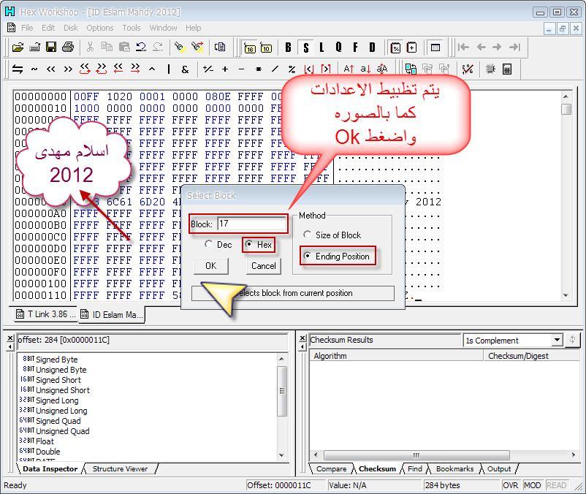Switch to T Link 3.86 document tab
Image resolution: width=586 pixels, height=494 pixels.
click(45, 314)
